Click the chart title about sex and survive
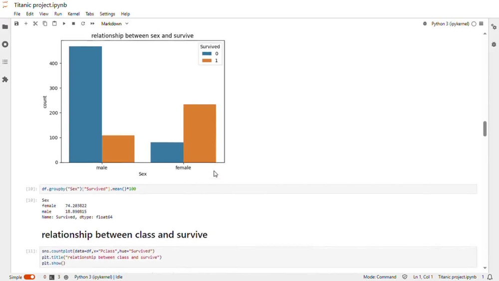Screen dimensions: 499x281 point(142,35)
